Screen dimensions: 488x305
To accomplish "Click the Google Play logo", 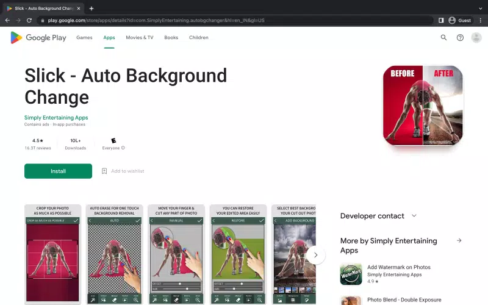I will click(38, 38).
